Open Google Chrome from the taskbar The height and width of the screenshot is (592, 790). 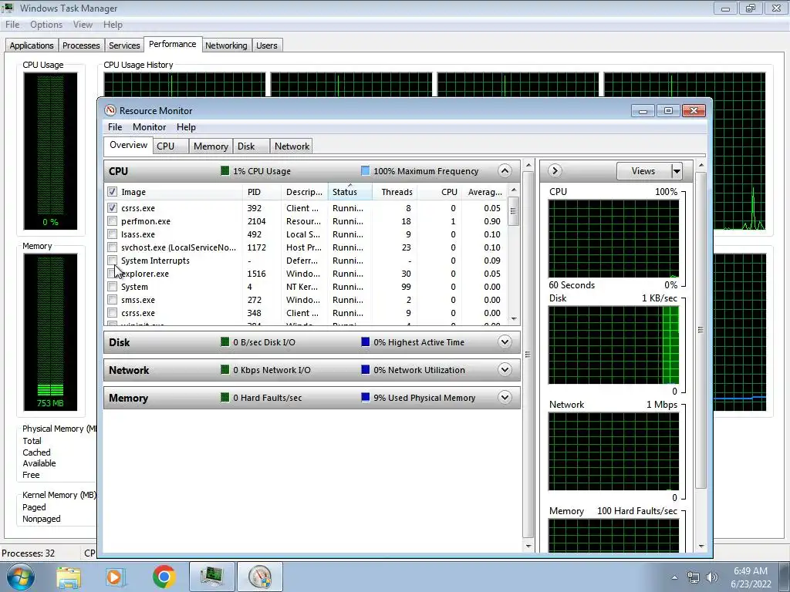pyautogui.click(x=164, y=577)
